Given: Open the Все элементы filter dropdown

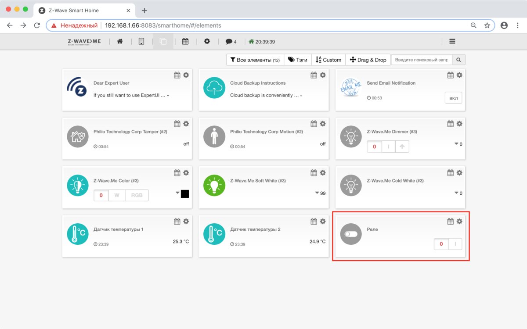Looking at the screenshot, I should pos(255,60).
